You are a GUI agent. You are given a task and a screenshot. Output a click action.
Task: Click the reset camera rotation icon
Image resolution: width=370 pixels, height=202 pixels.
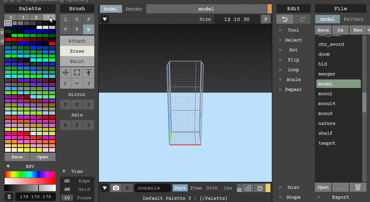[x=259, y=188]
